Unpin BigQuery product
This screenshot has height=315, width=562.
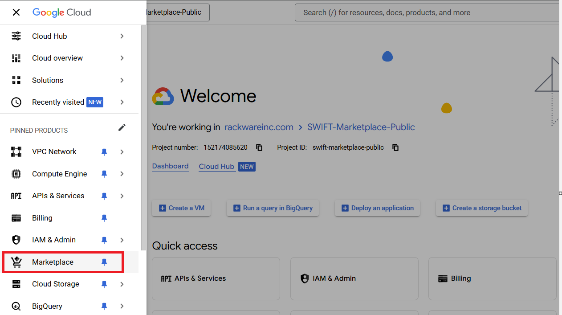tap(104, 306)
